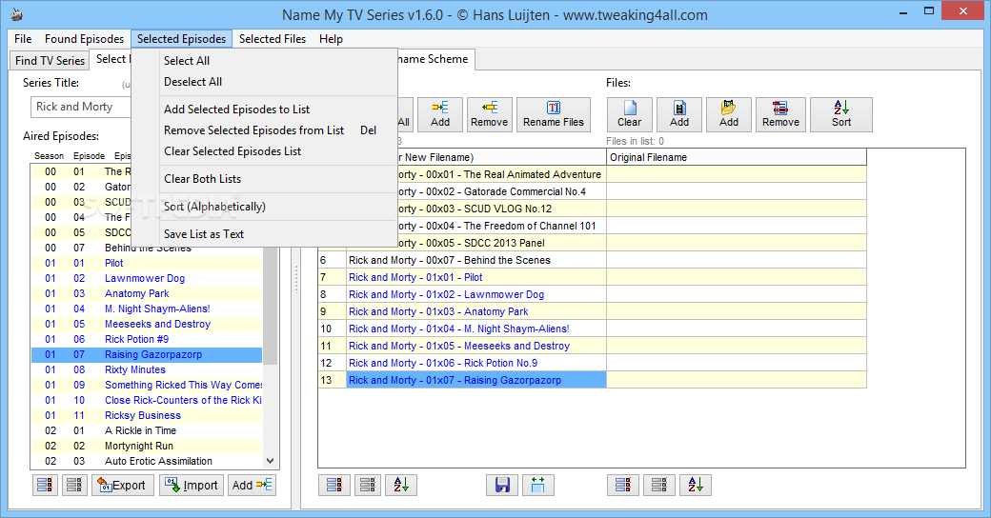The width and height of the screenshot is (991, 518).
Task: Select the A Rickle in Time episode
Action: [x=147, y=430]
